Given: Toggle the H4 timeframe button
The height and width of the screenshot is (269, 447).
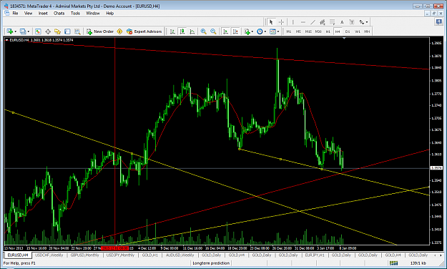Looking at the screenshot, I should (338, 31).
